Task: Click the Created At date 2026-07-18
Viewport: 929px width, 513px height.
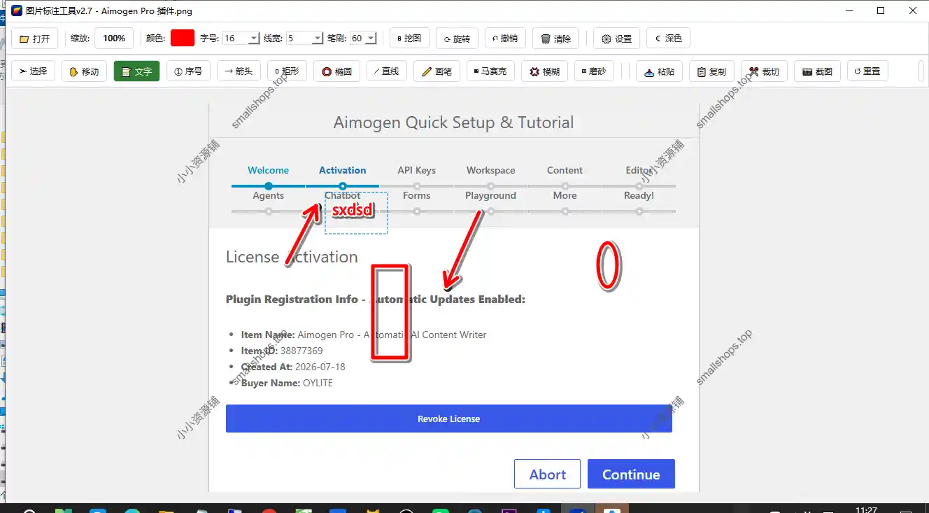Action: [x=320, y=367]
